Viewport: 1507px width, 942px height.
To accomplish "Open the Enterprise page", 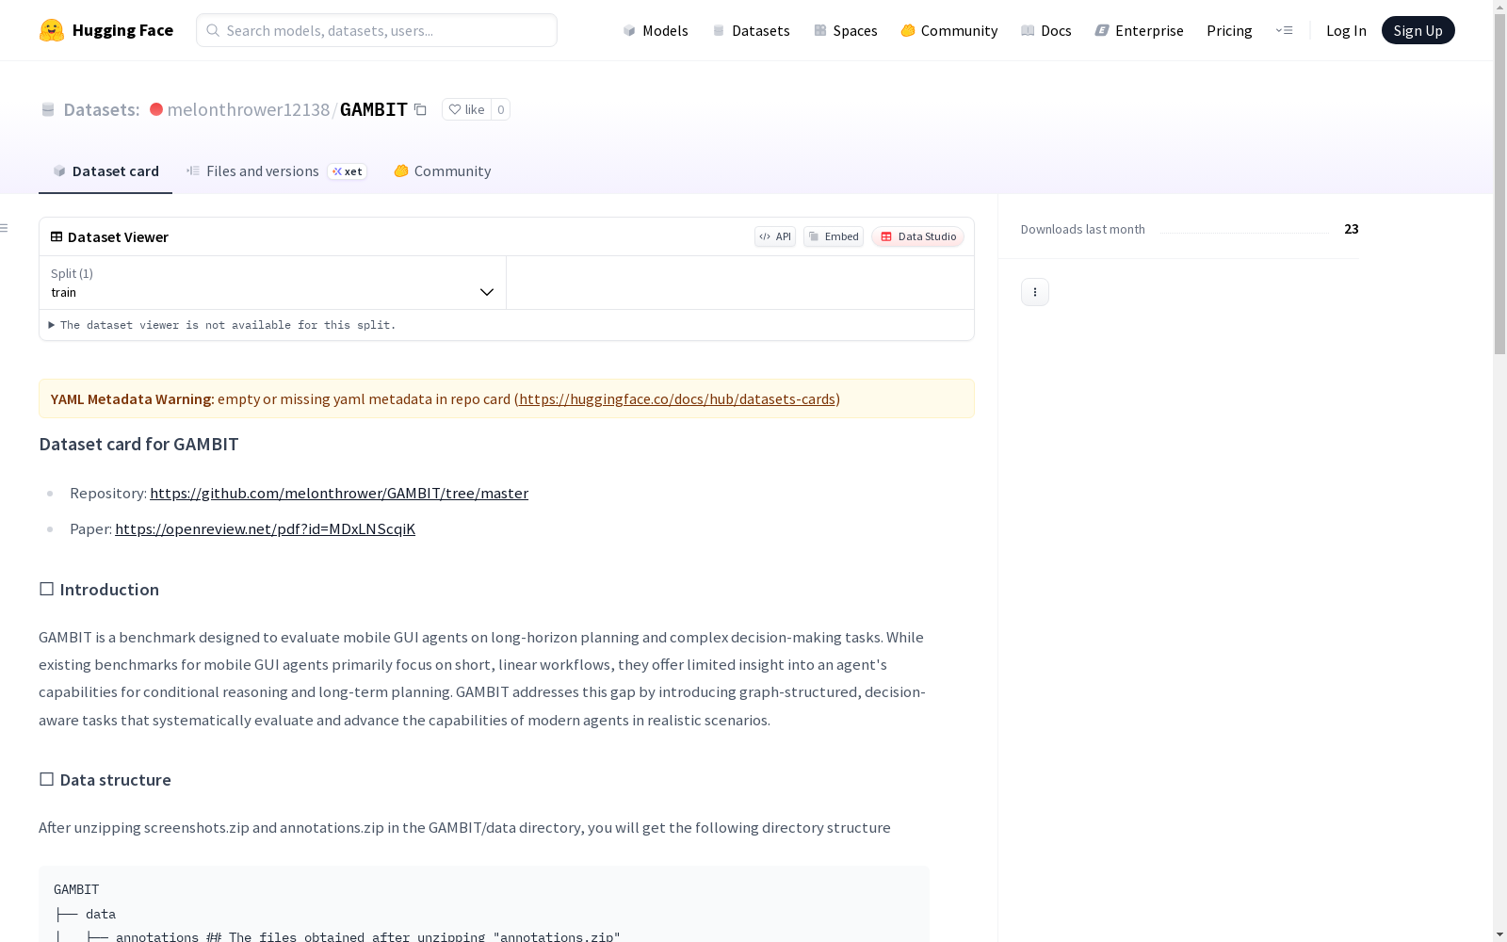I will 1140,30.
